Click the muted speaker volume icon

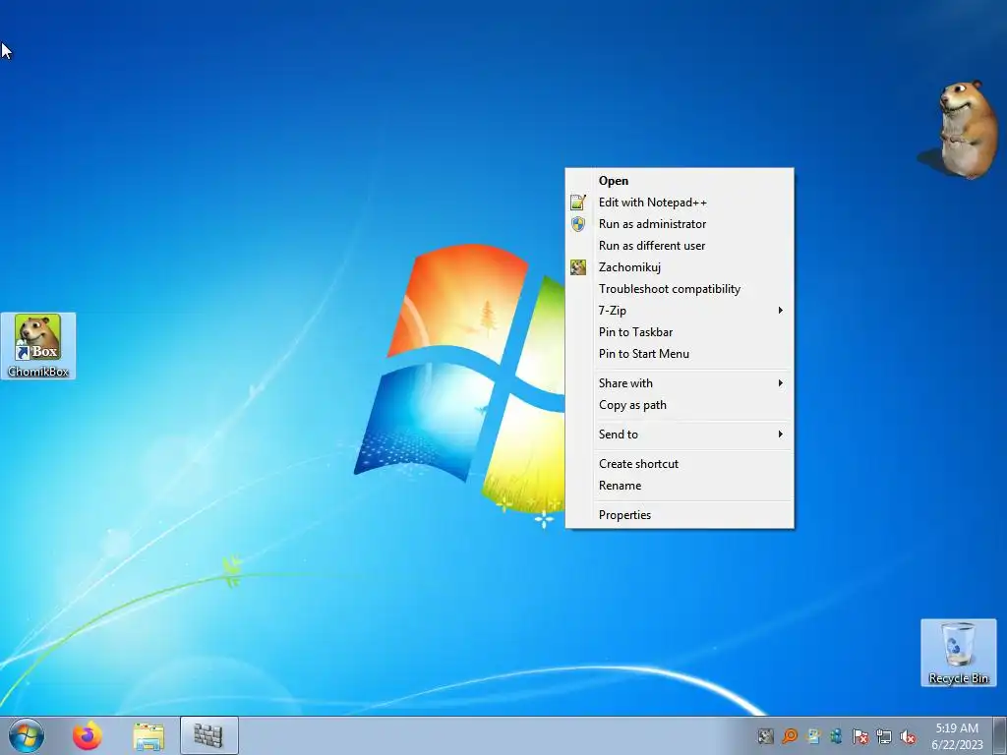point(908,736)
